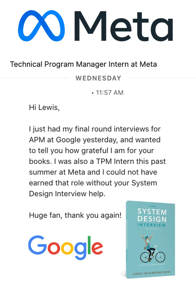Click the 11:57 AM message timestamp

point(110,93)
